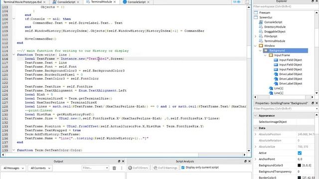Undock the Output panel

119,161
